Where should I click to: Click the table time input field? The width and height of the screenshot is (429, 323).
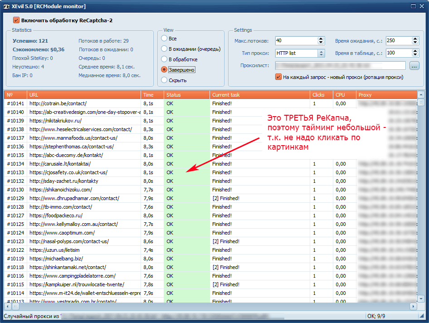[x=399, y=53]
